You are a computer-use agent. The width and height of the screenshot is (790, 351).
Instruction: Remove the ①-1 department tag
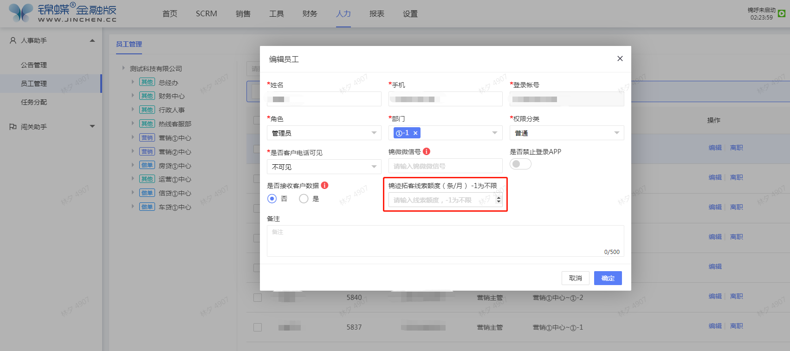[415, 133]
